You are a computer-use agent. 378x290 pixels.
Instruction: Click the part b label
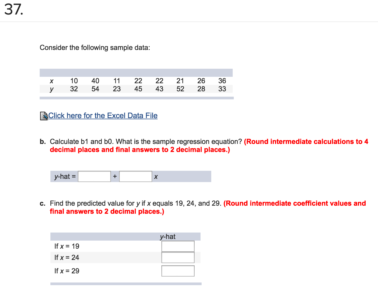pos(43,142)
